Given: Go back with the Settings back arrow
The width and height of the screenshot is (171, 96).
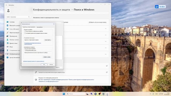Looking at the screenshot, I should pos(6,5).
